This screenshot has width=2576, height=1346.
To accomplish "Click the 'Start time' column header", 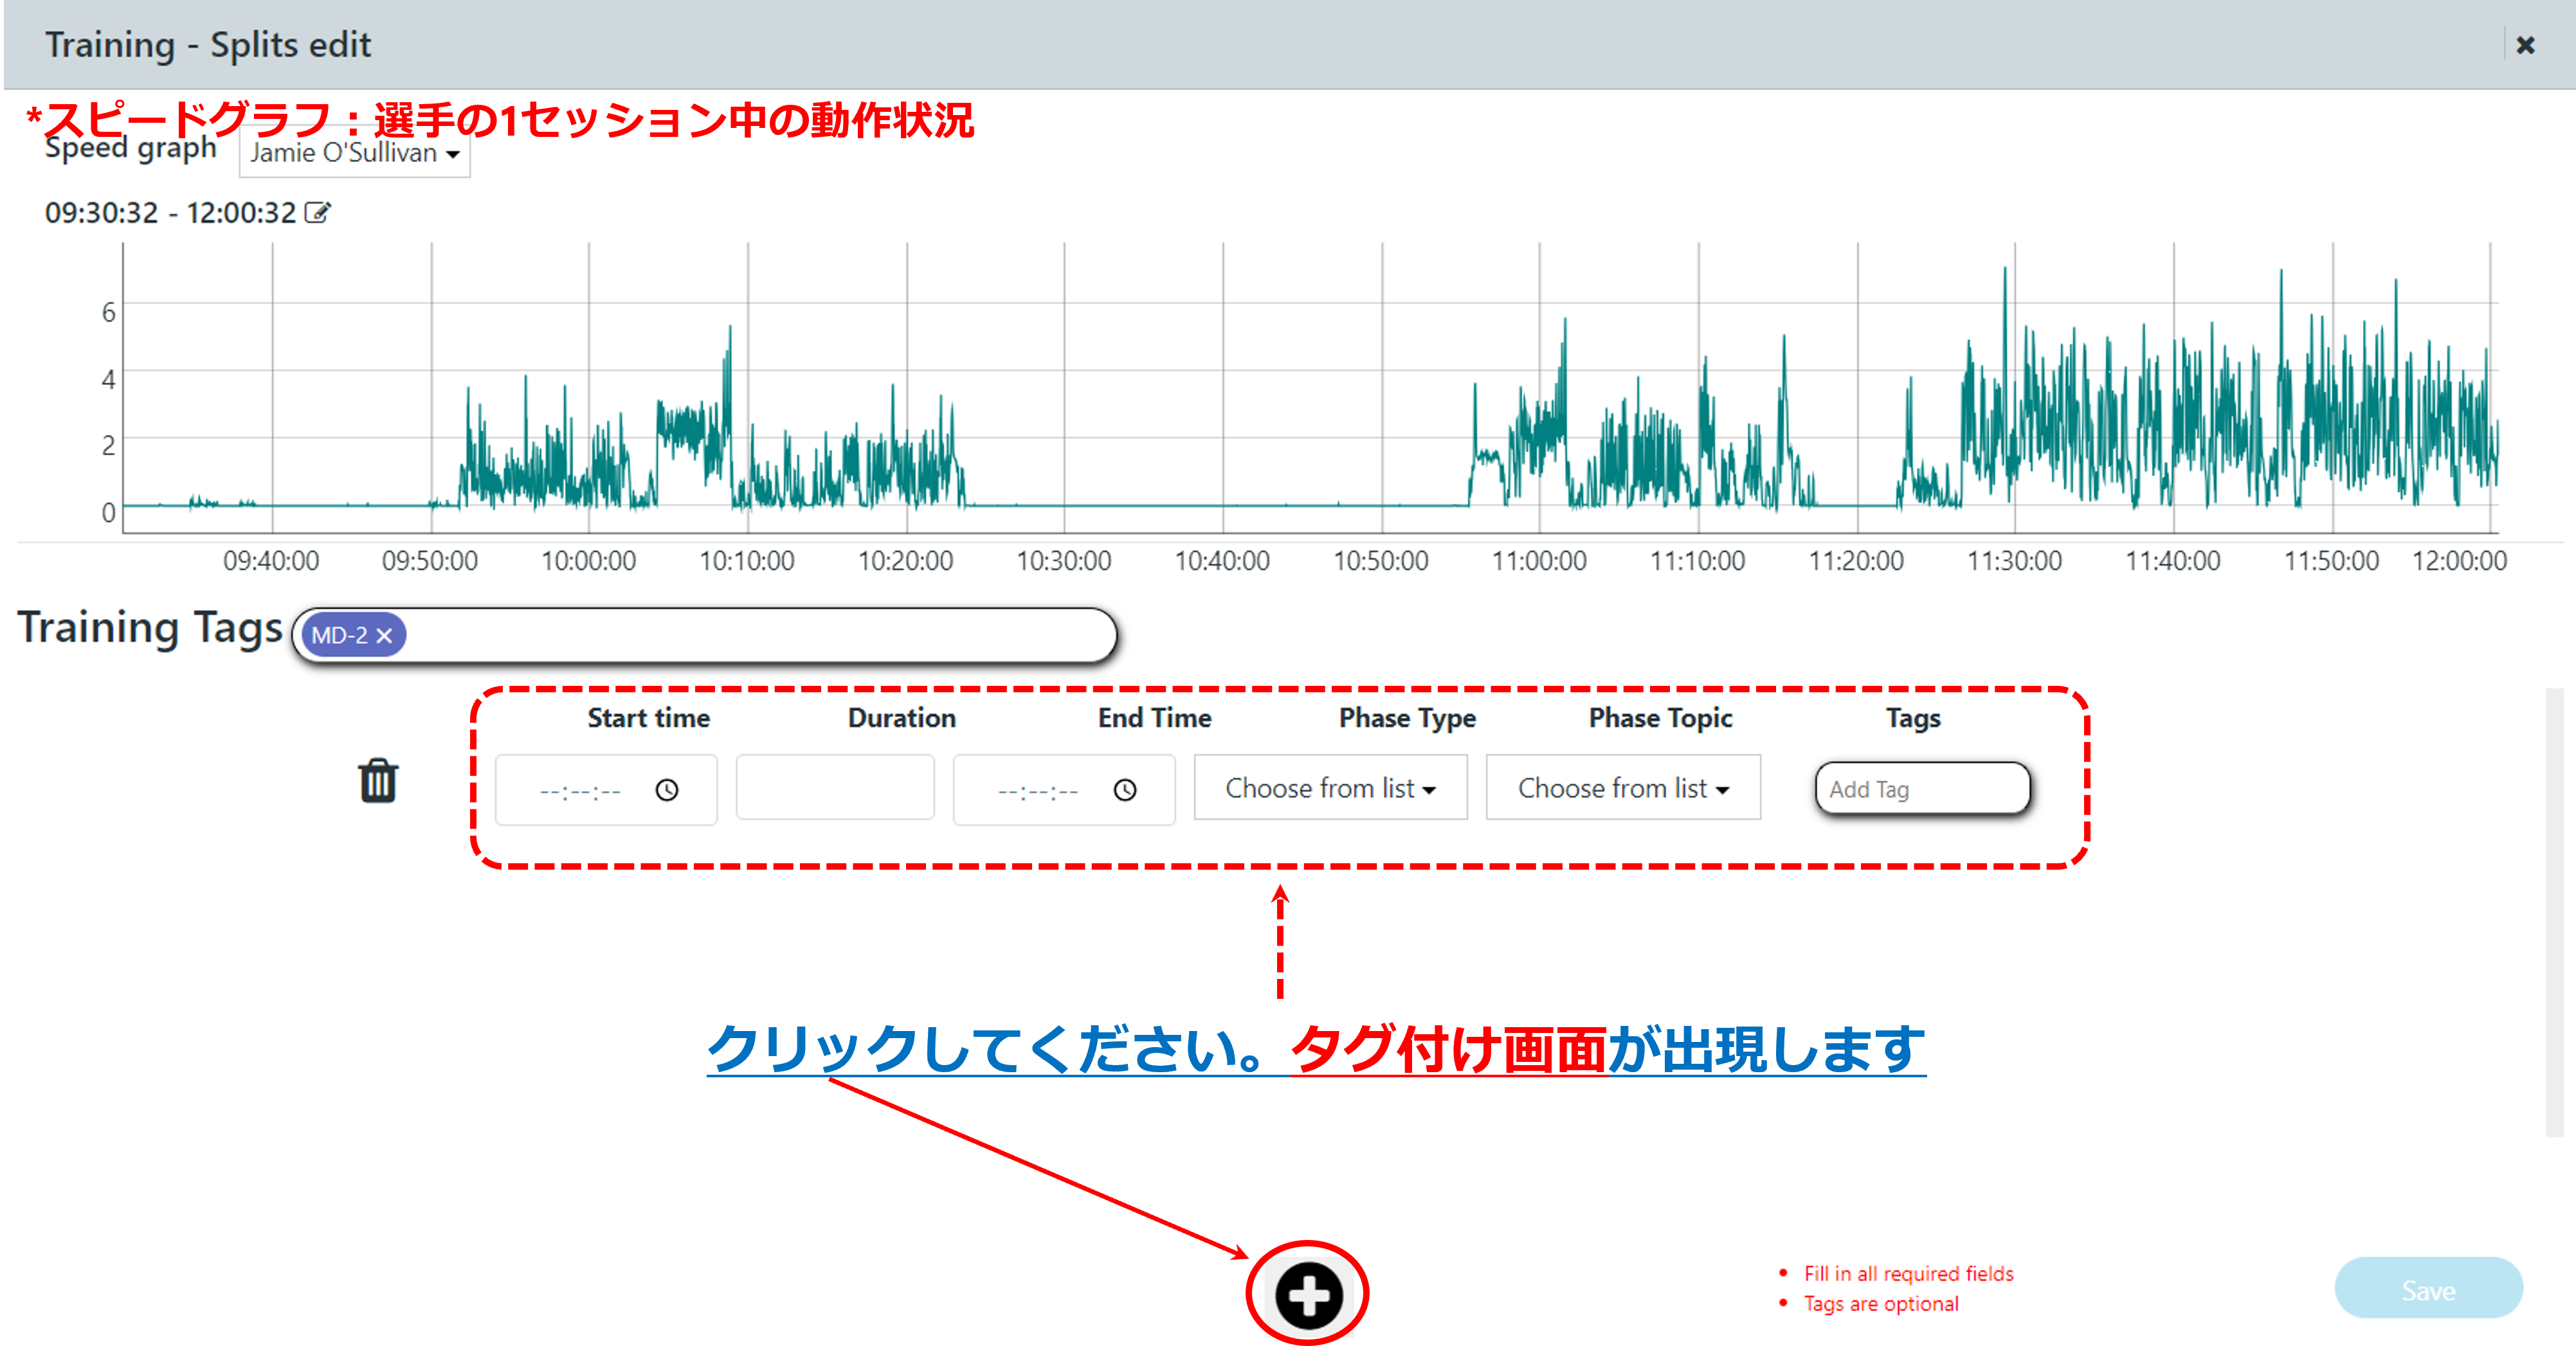I will (x=648, y=717).
